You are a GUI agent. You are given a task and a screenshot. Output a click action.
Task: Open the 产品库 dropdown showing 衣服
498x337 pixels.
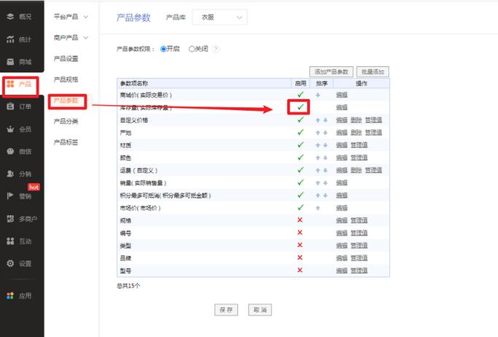tap(219, 18)
